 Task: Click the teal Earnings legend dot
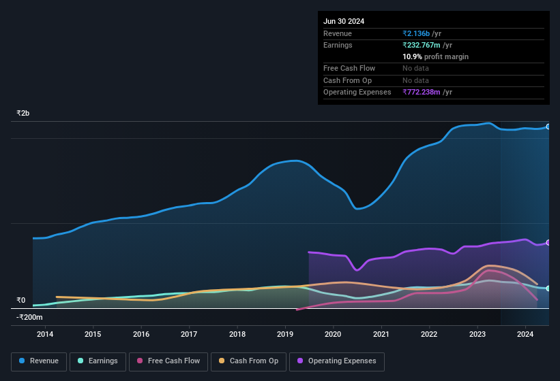[x=80, y=361]
